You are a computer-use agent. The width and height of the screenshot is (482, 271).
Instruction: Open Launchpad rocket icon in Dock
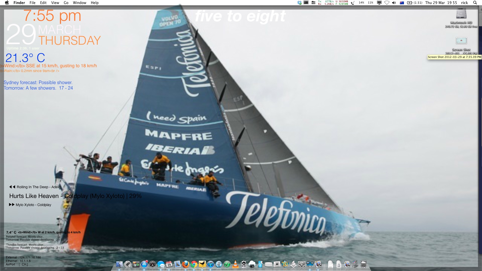tap(128, 264)
